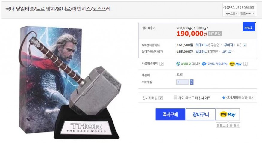
Task: Click the Smile Pay logo in benefits row
Action: pos(235,64)
